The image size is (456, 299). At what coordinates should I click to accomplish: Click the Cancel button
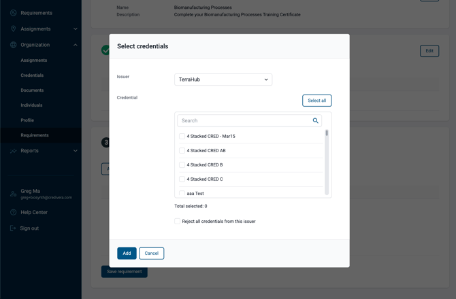152,253
